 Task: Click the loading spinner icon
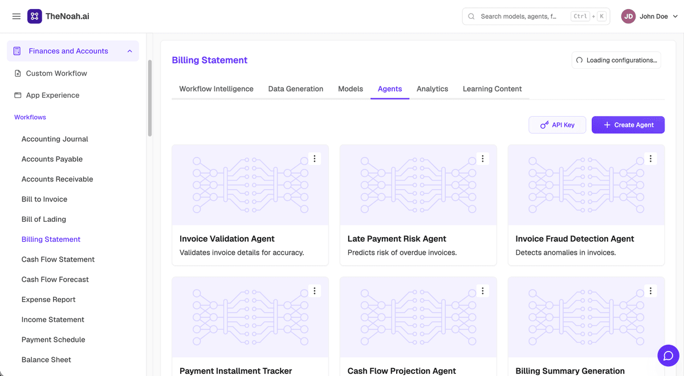click(579, 60)
